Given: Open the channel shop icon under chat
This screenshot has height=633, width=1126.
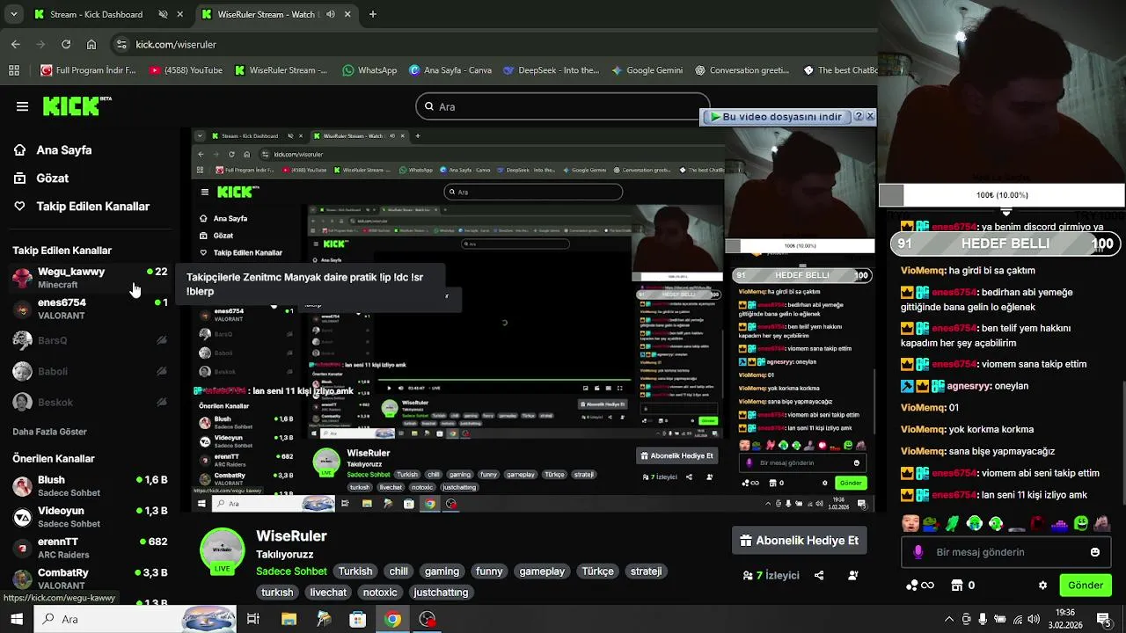Looking at the screenshot, I should [x=958, y=586].
